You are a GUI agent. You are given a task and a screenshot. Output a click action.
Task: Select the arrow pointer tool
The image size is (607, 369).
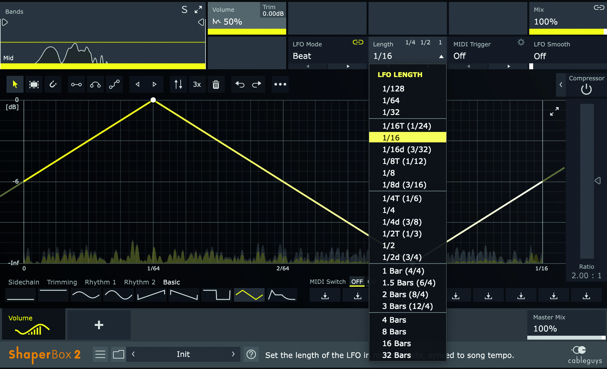15,85
